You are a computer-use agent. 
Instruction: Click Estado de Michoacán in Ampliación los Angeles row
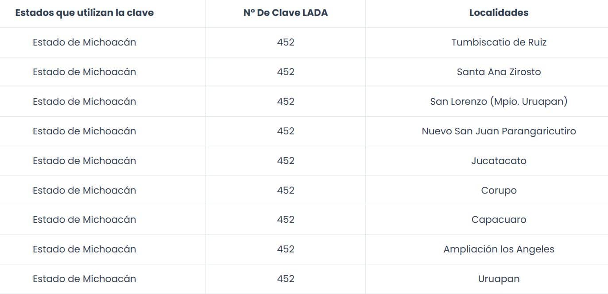click(84, 249)
